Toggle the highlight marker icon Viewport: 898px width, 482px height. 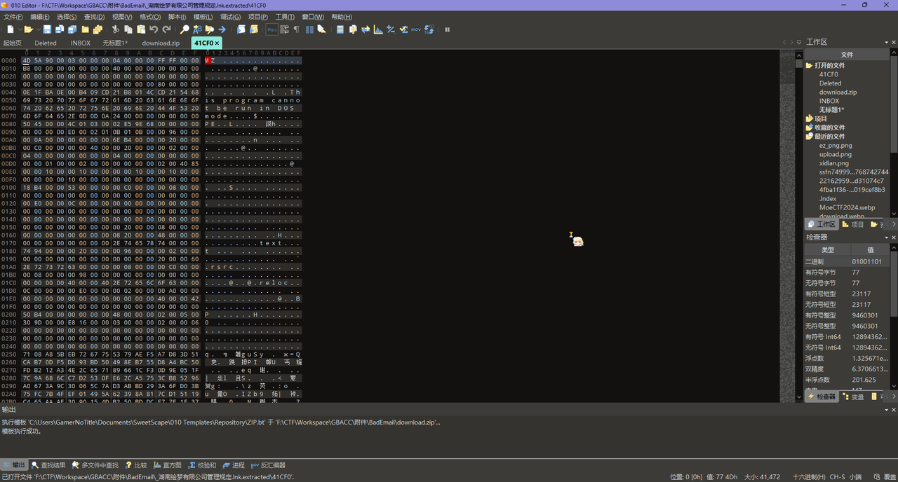(x=321, y=29)
